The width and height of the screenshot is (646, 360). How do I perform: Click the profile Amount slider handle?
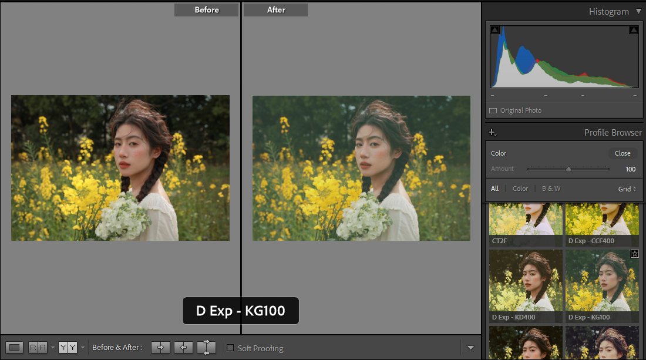(568, 169)
